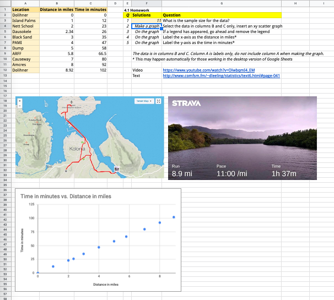The height and width of the screenshot is (300, 334).
Task: Select the solution cell containing 11
Action: [147, 20]
